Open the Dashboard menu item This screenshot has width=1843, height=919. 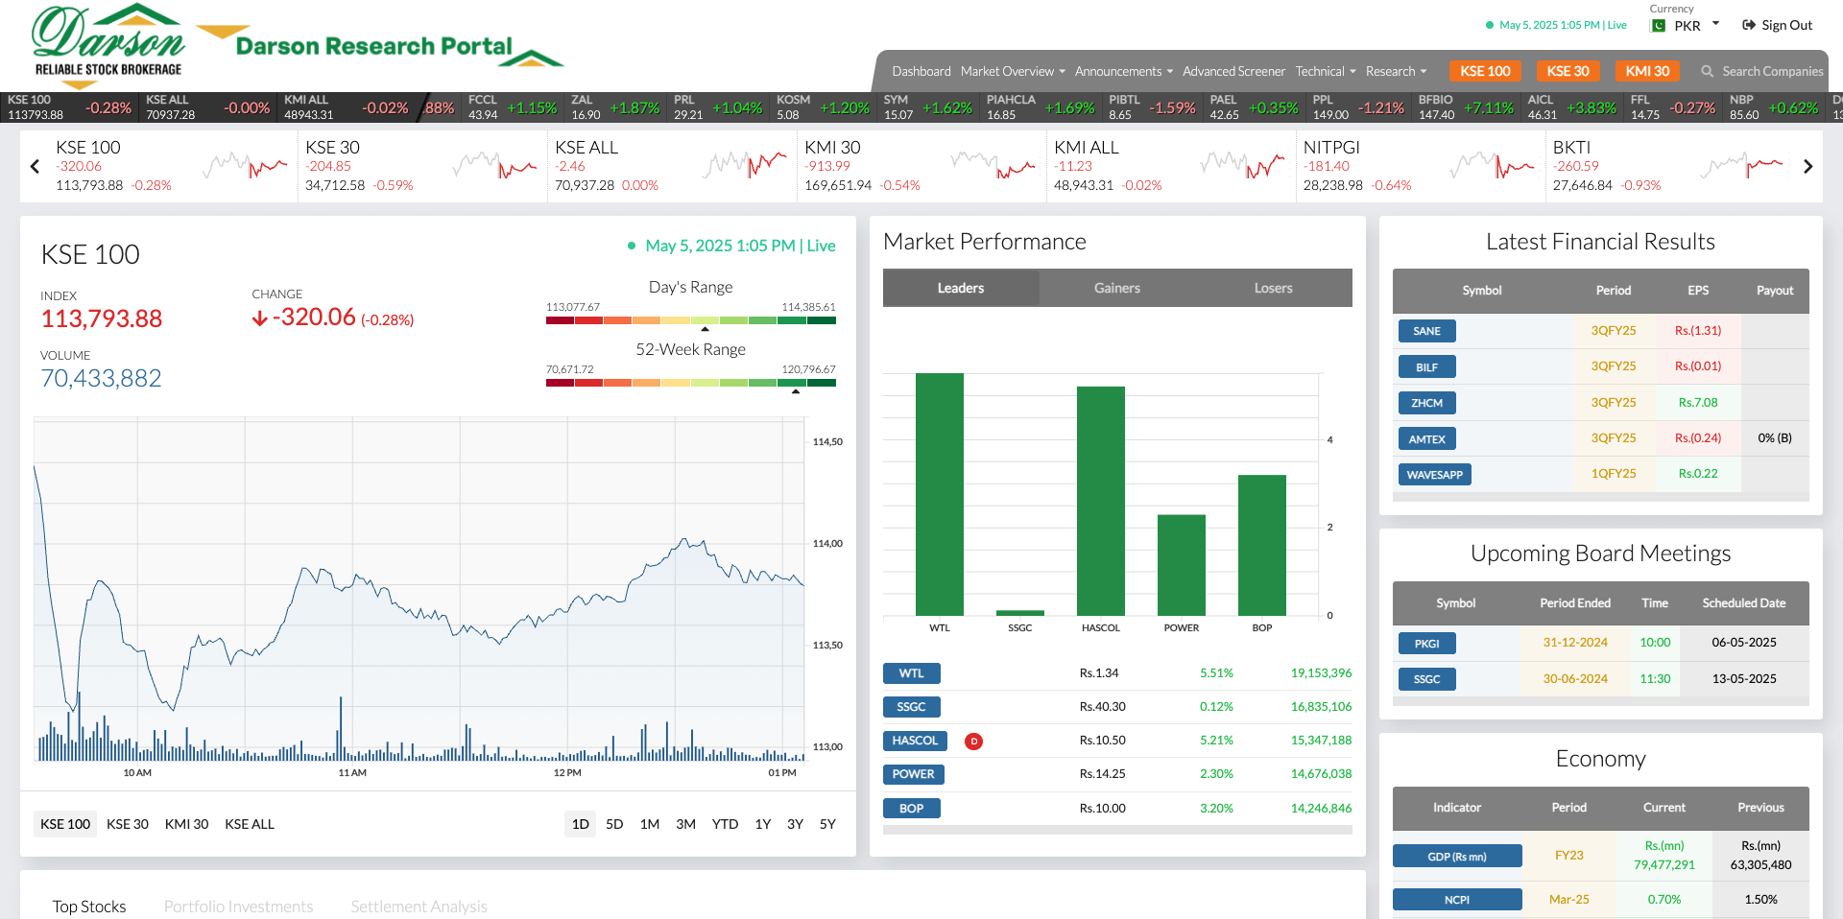pos(921,71)
